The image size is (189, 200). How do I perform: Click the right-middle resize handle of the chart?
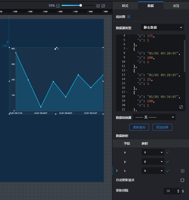click(103, 81)
